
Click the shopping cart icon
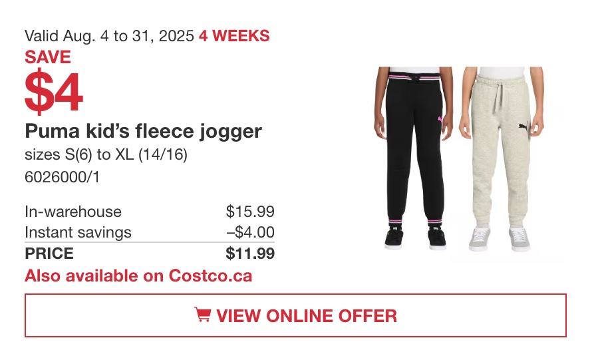click(x=202, y=314)
